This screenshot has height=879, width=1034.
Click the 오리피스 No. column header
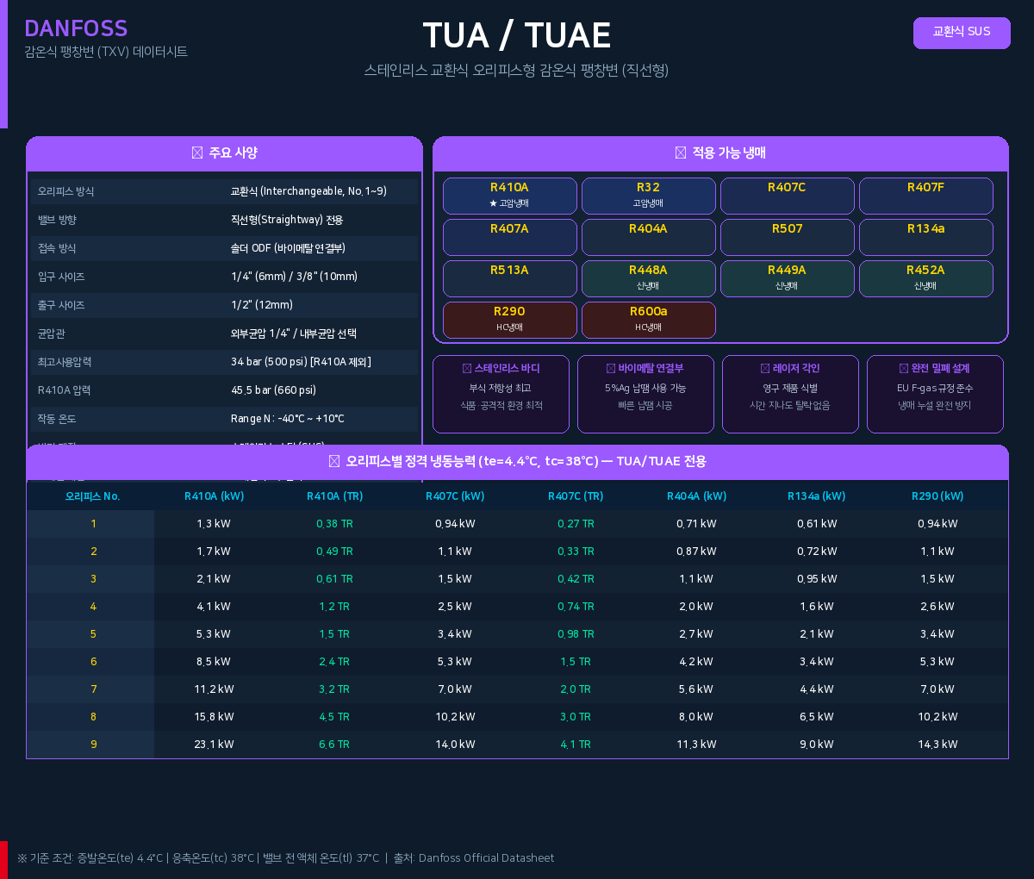coord(93,496)
